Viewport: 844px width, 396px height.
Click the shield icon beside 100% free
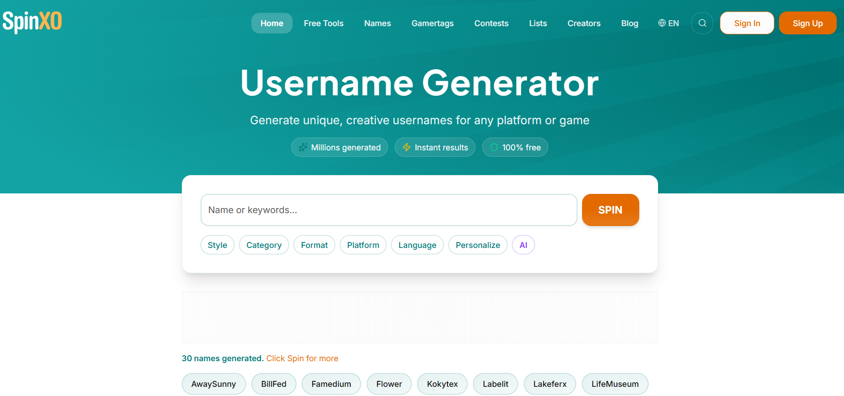pyautogui.click(x=494, y=147)
